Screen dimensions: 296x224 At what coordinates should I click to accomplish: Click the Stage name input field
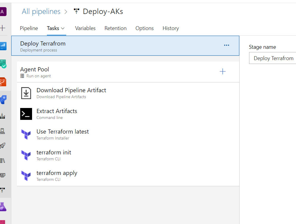[x=273, y=58]
